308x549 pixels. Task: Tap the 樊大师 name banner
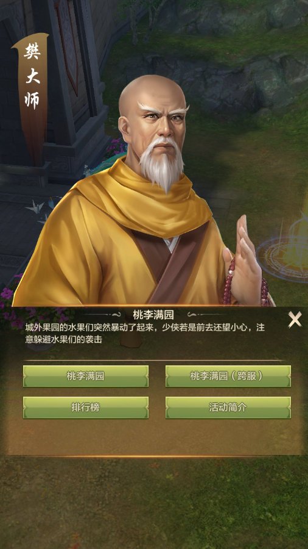pos(32,77)
